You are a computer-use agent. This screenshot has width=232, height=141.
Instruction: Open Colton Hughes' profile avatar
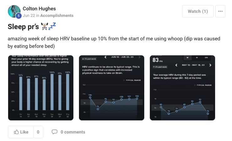coord(13,11)
